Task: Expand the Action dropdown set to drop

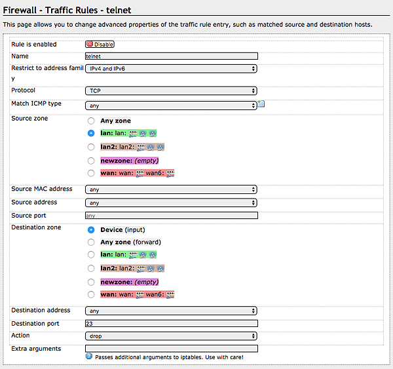Action: [171, 336]
